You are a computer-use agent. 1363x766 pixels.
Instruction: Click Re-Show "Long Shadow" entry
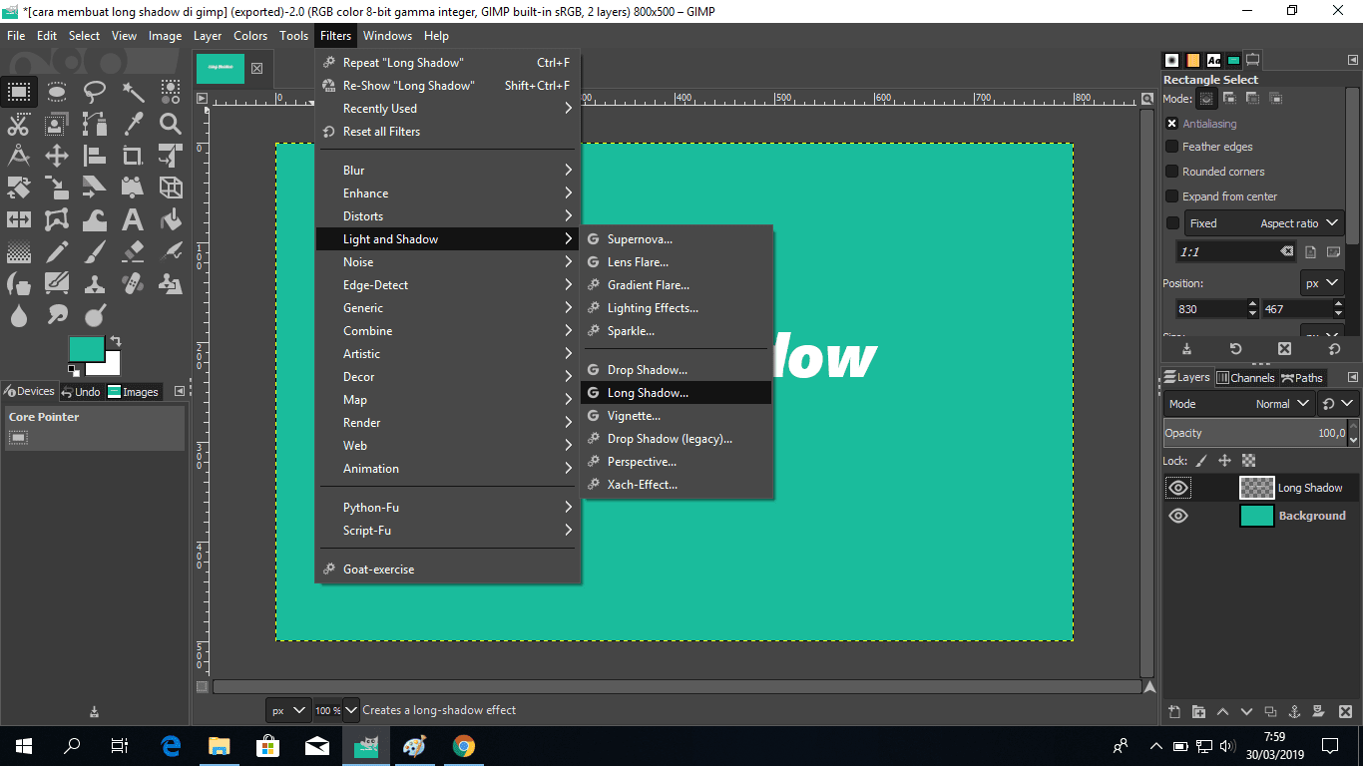448,86
